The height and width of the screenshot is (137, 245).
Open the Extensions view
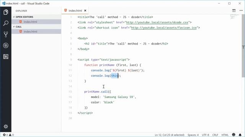tap(6, 57)
